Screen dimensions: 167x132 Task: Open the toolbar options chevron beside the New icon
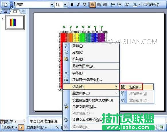pyautogui.click(x=11, y=5)
